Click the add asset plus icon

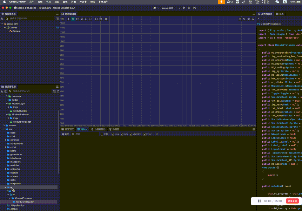[x=2, y=91]
